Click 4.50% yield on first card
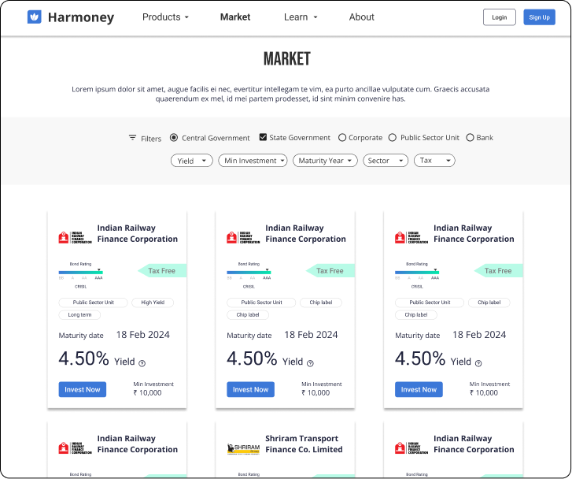This screenshot has width=572, height=479. (x=83, y=358)
